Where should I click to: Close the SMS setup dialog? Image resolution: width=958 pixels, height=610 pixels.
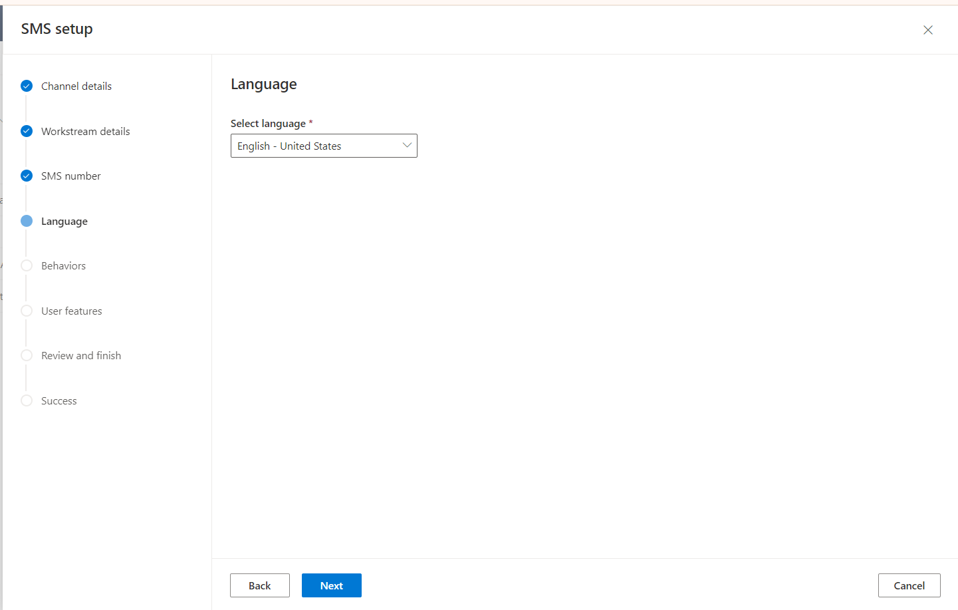(x=928, y=30)
